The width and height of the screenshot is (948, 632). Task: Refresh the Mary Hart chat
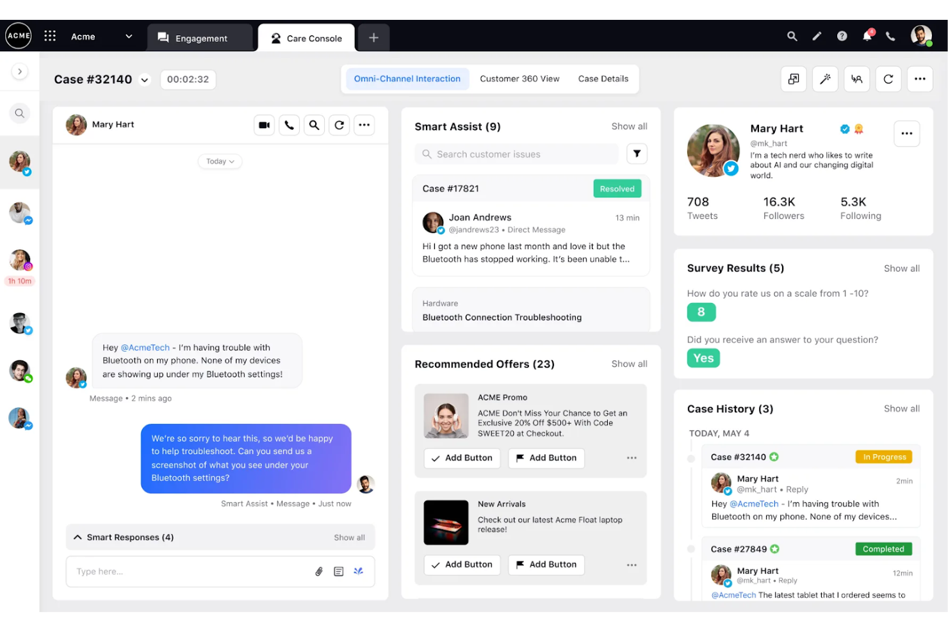click(x=339, y=125)
